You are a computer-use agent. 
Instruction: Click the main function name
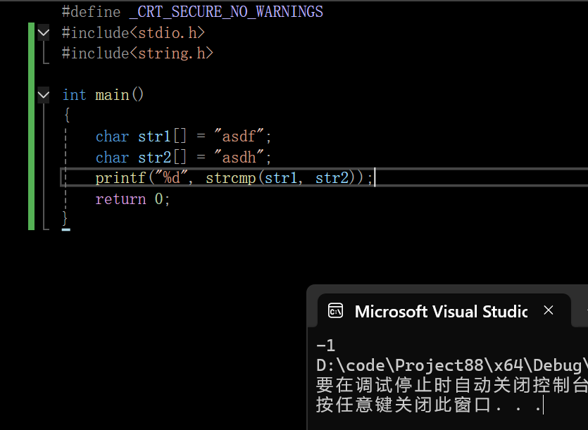[x=112, y=95]
